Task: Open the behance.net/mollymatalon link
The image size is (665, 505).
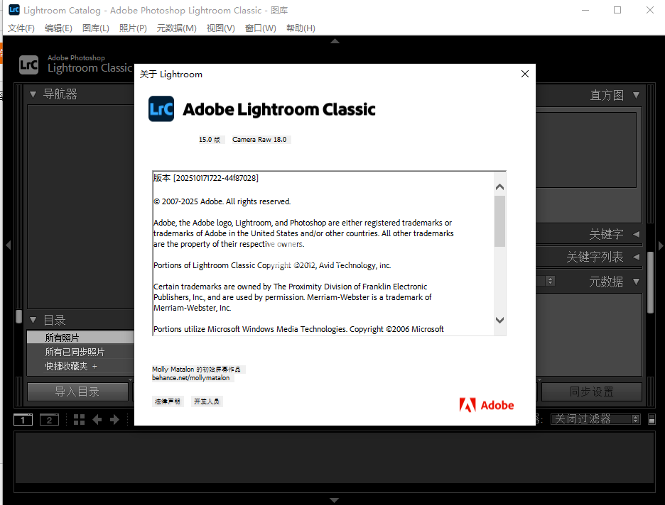Action: (191, 378)
